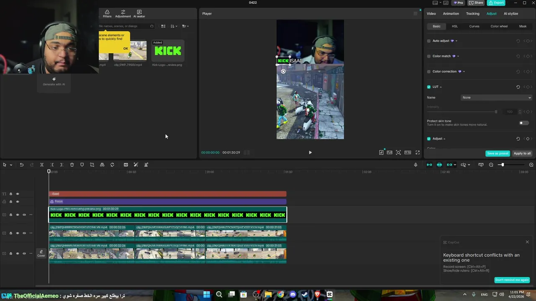Hide the Focus effect track eye icon
The width and height of the screenshot is (536, 301).
(x=18, y=202)
